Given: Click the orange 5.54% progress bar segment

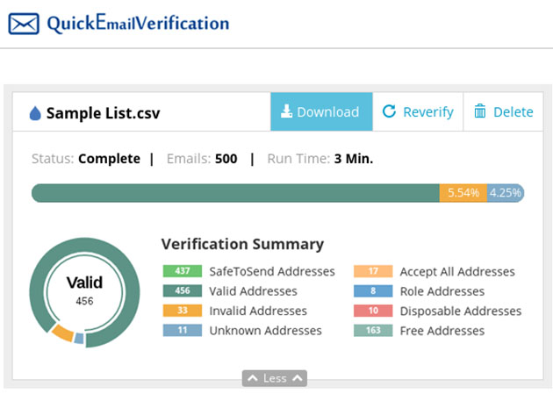Looking at the screenshot, I should 463,193.
